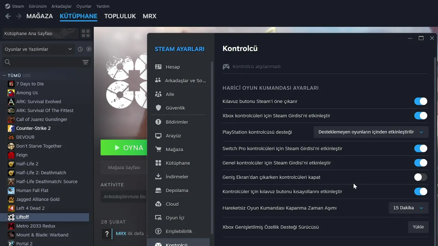
Task: Select Call of Juarez Gunslinger in library
Action: (42, 119)
